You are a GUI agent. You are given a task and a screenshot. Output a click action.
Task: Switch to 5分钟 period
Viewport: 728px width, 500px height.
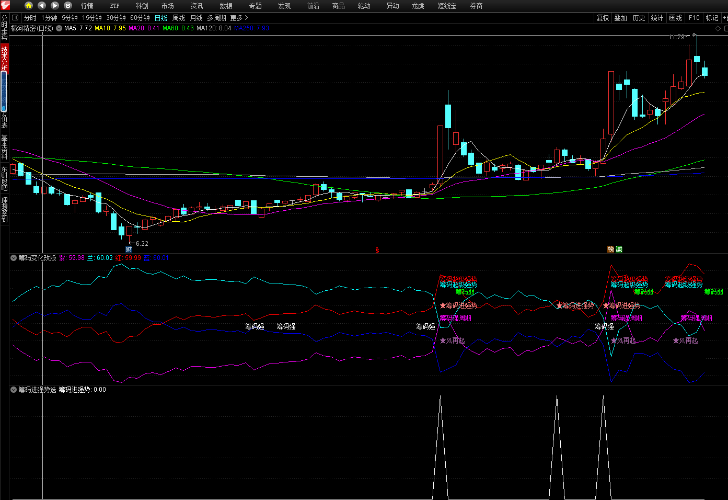[x=70, y=18]
